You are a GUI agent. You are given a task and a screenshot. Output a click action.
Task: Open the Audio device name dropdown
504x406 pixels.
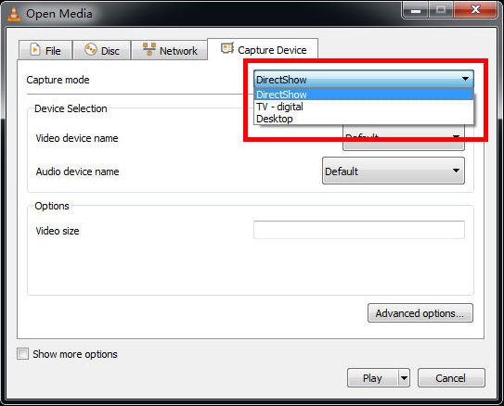pos(394,171)
